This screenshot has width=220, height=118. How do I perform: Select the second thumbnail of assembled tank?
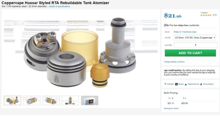[32, 101]
